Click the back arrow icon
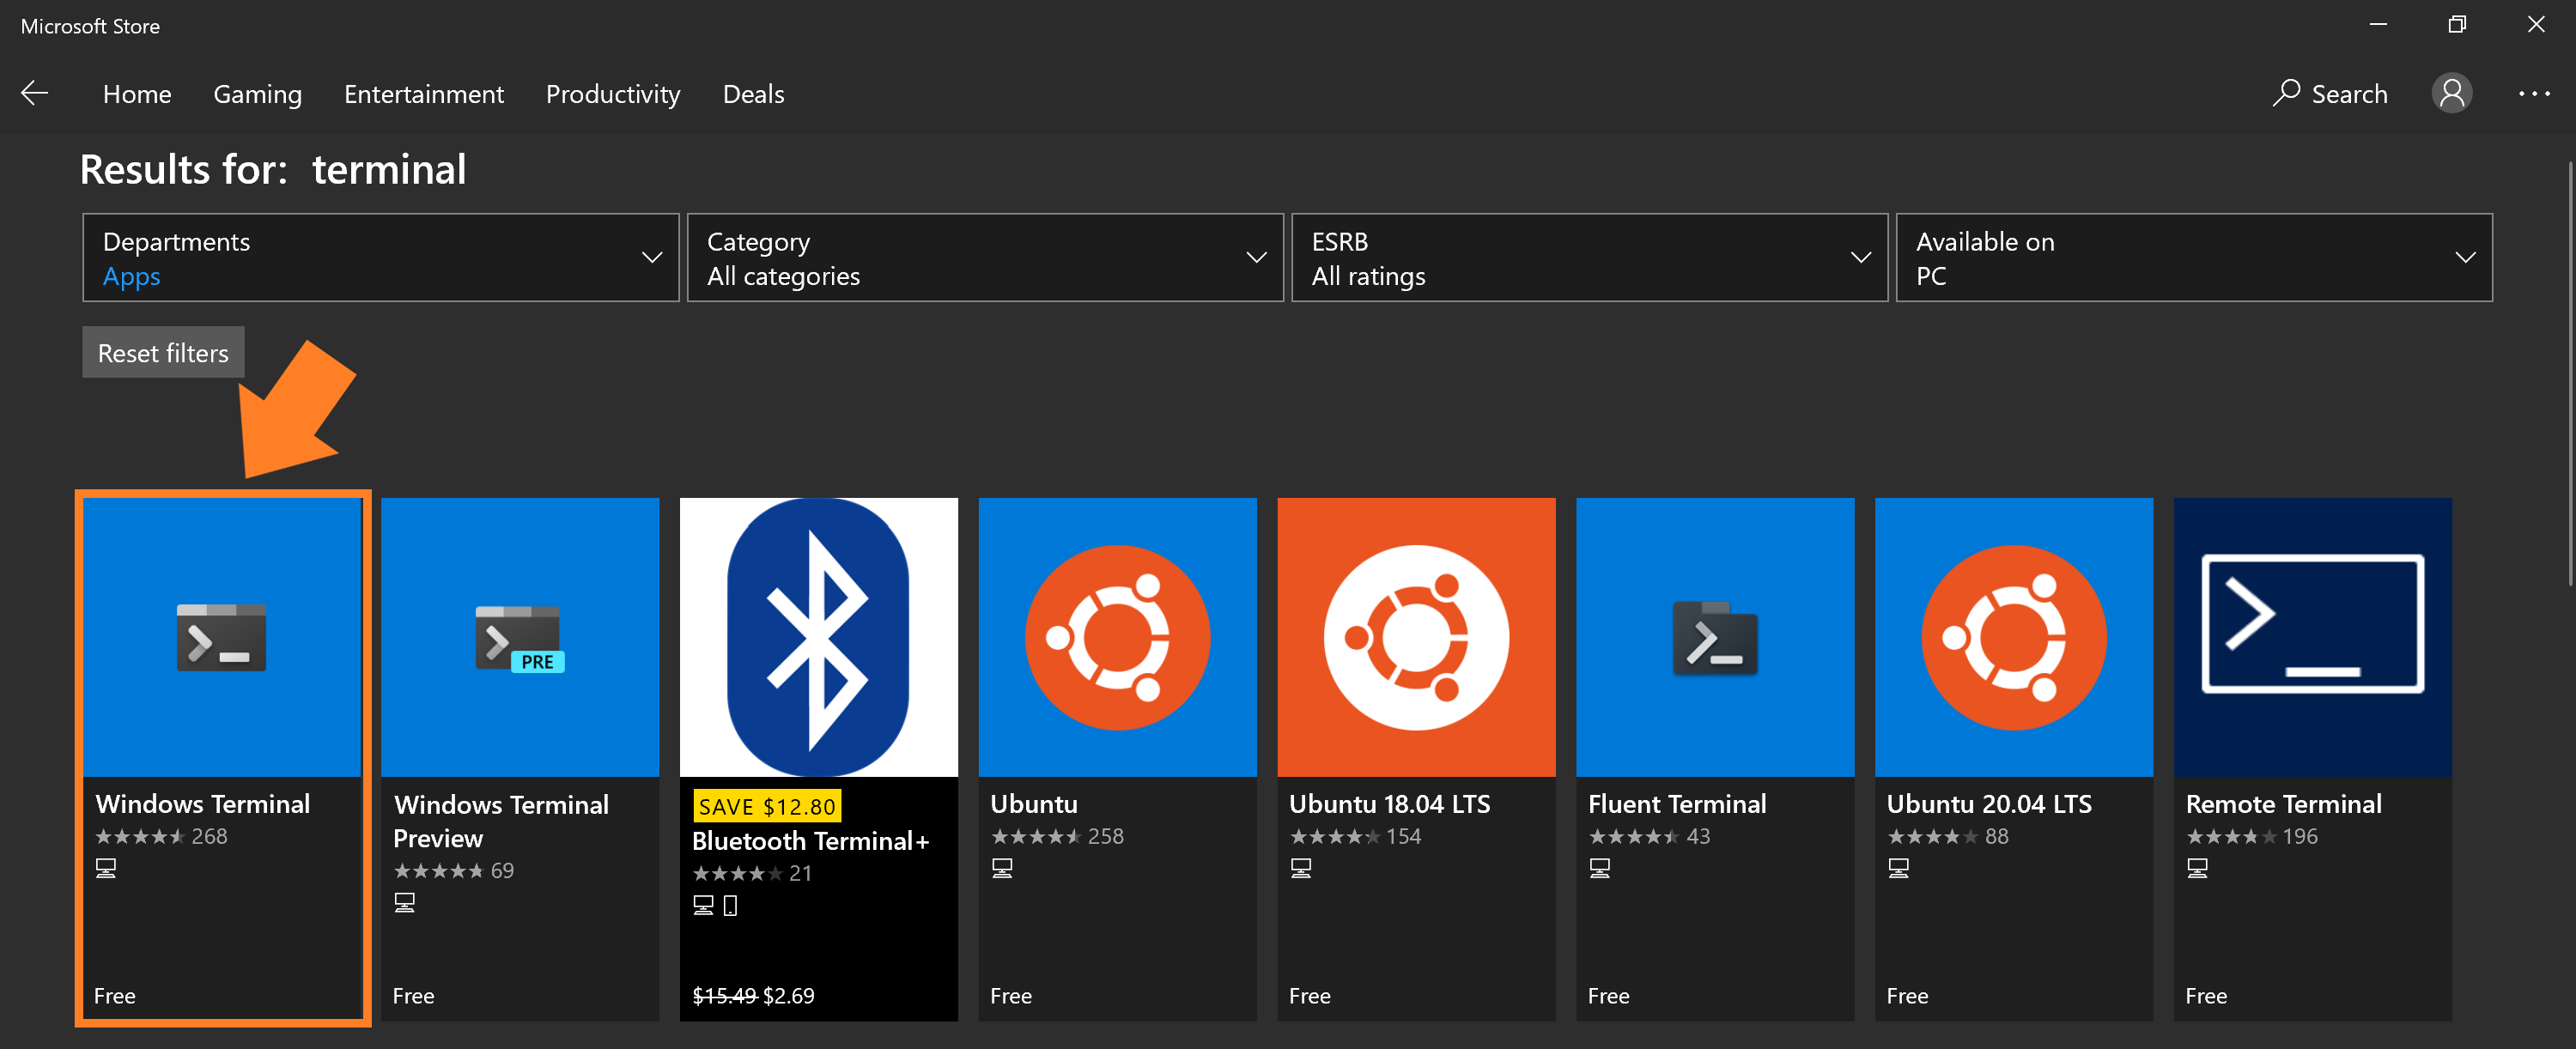The image size is (2576, 1049). point(35,93)
